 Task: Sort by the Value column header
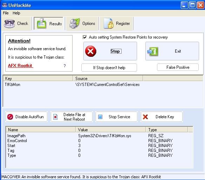click(111, 130)
